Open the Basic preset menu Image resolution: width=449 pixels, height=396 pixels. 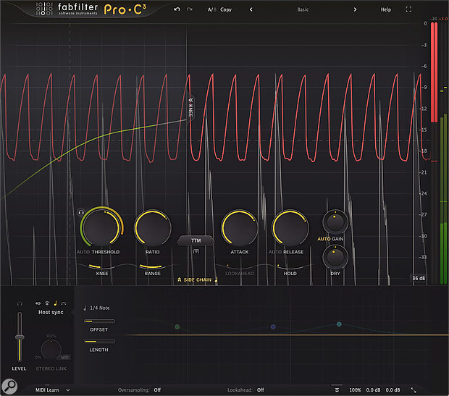click(303, 9)
